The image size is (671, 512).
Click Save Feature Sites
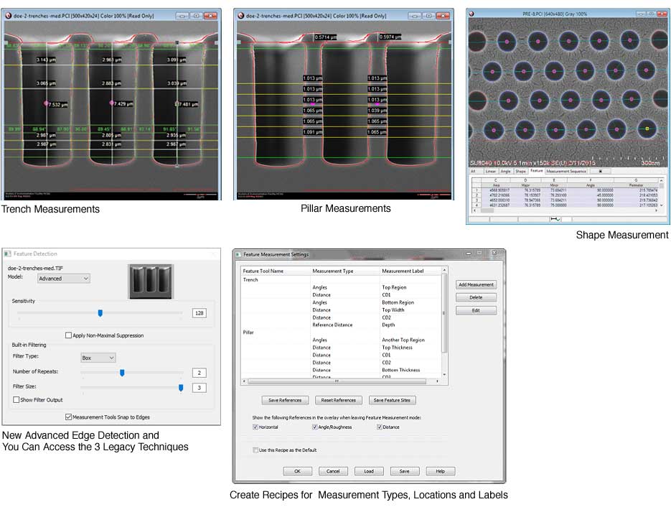tap(392, 400)
